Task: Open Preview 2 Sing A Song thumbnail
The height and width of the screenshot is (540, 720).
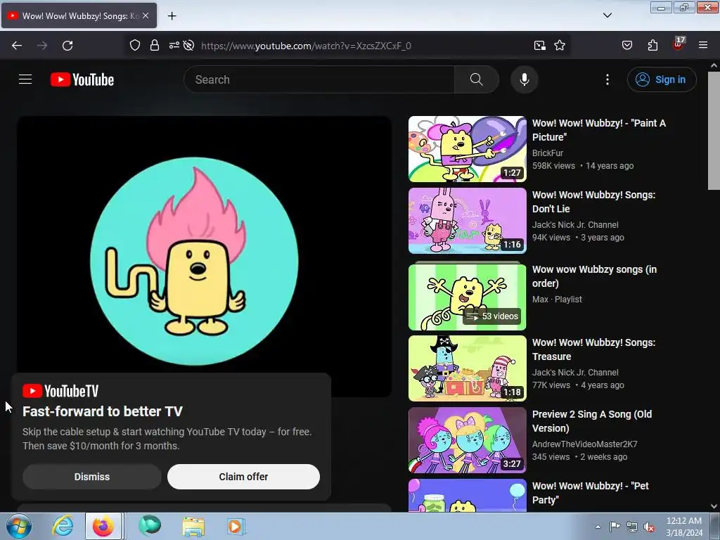Action: (468, 440)
